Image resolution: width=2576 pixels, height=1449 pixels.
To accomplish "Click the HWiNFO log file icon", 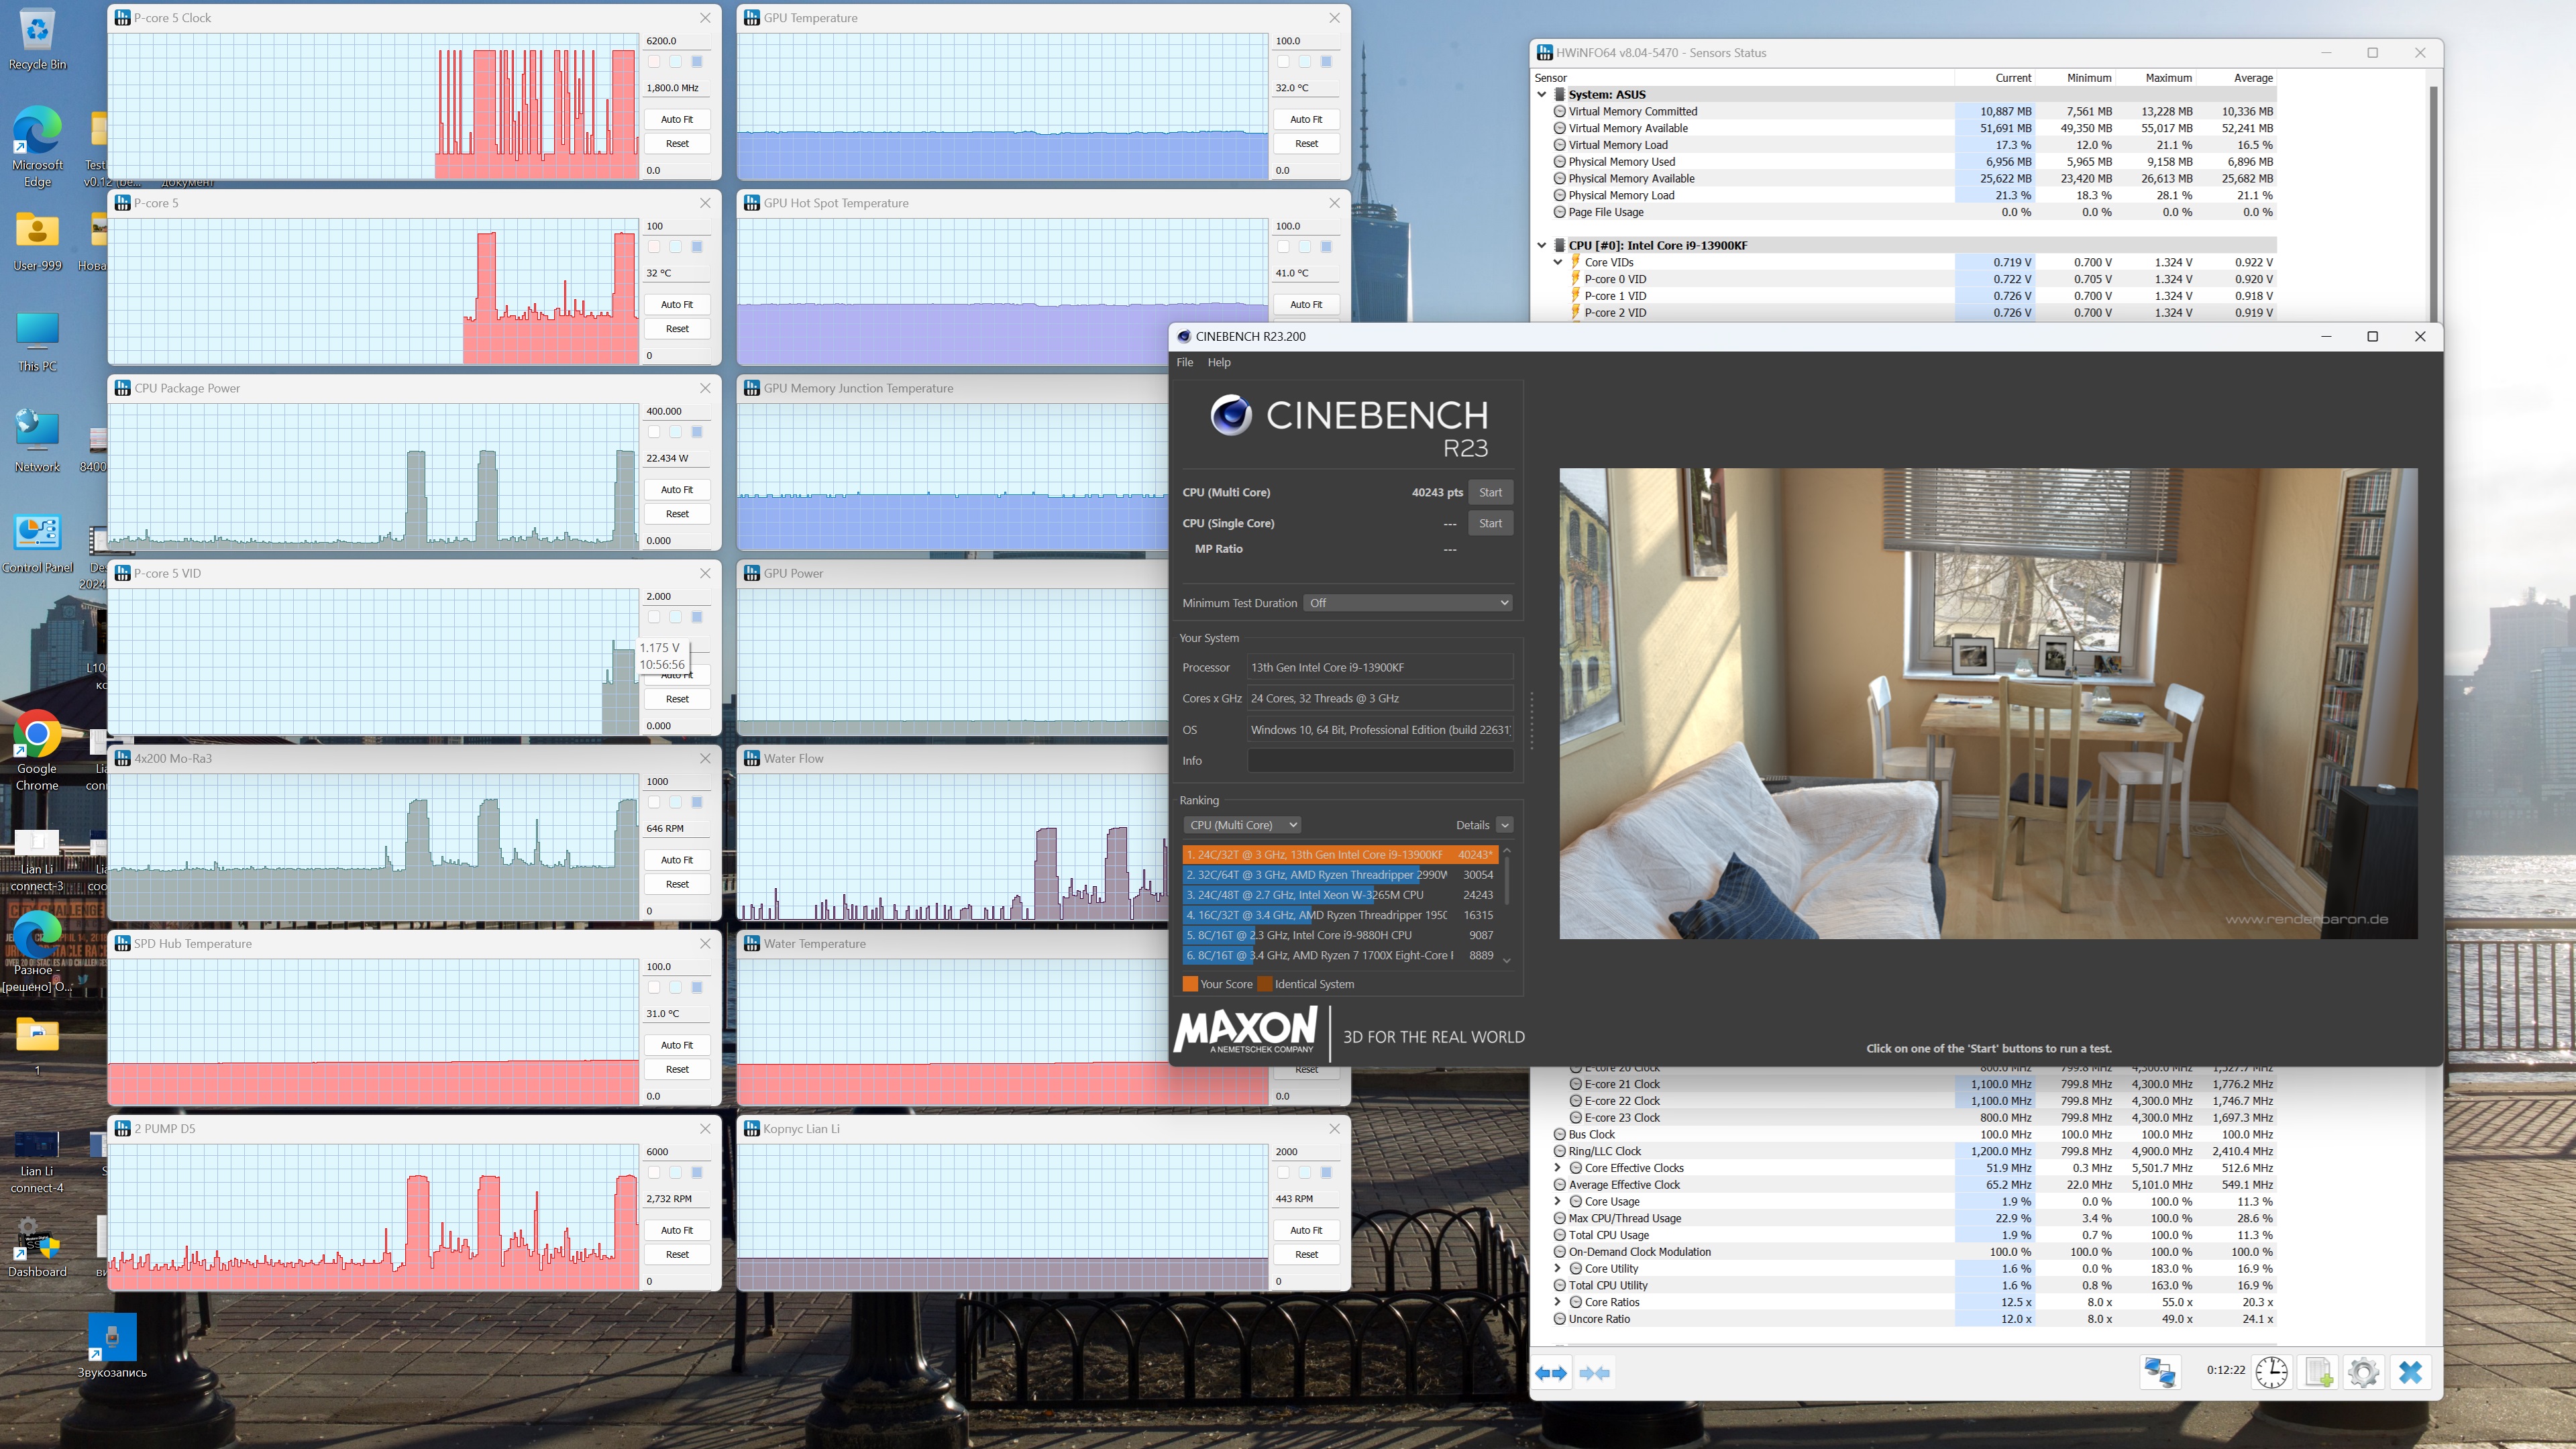I will (x=2318, y=1372).
